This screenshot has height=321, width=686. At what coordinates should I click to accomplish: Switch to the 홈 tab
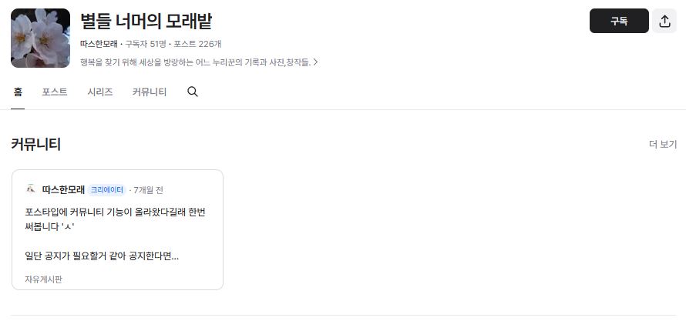(x=18, y=92)
